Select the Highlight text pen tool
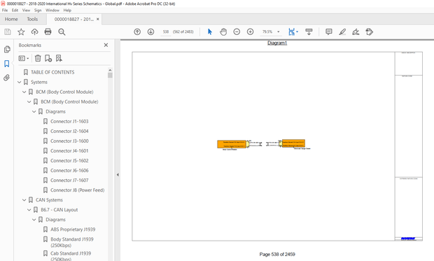Viewport: 434px width, 261px height. click(x=342, y=31)
